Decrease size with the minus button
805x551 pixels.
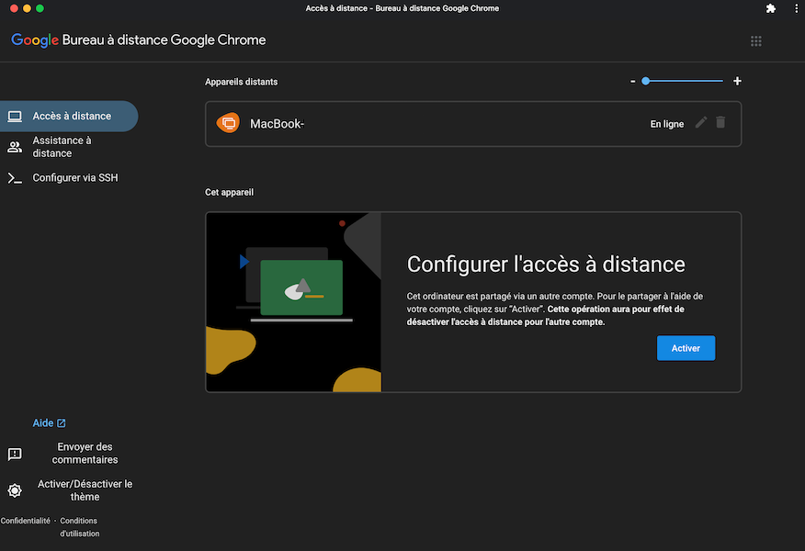(x=632, y=81)
